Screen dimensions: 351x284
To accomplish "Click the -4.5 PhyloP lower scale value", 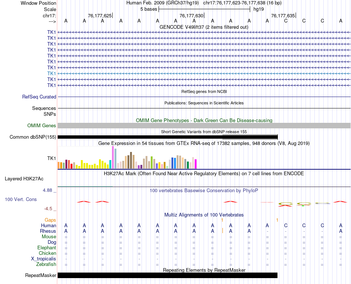I will 48,209.
